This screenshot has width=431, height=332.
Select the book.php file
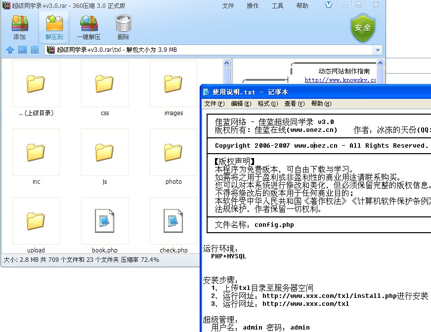[104, 221]
